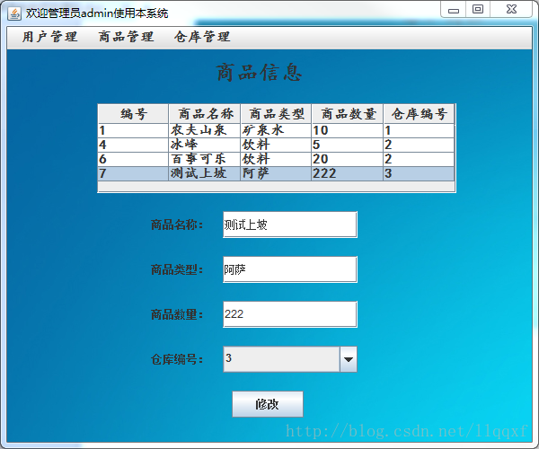This screenshot has height=449, width=539.
Task: Select 仓库编号 cell in 测试上坡 row
Action: click(x=419, y=173)
